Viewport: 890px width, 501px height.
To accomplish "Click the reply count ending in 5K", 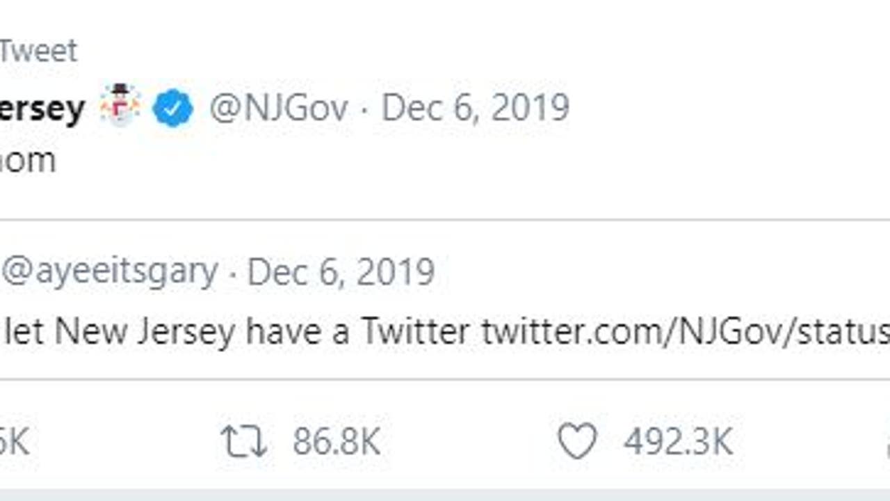I will coord(14,442).
